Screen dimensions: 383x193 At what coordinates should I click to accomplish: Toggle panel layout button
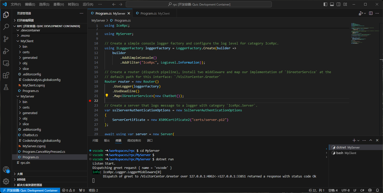click(x=332, y=4)
